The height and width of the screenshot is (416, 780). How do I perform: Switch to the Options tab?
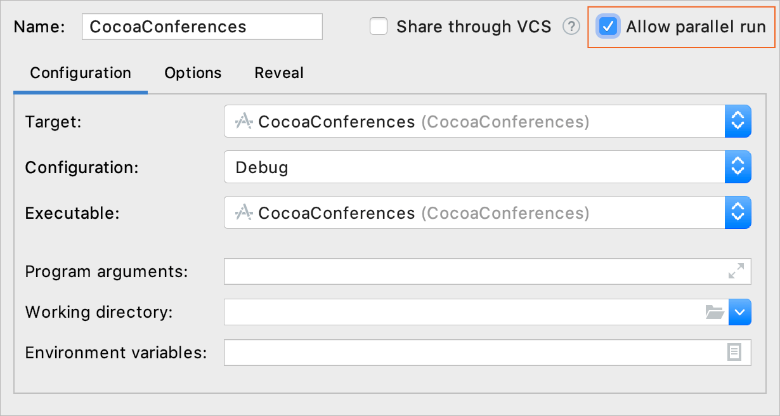pyautogui.click(x=193, y=73)
